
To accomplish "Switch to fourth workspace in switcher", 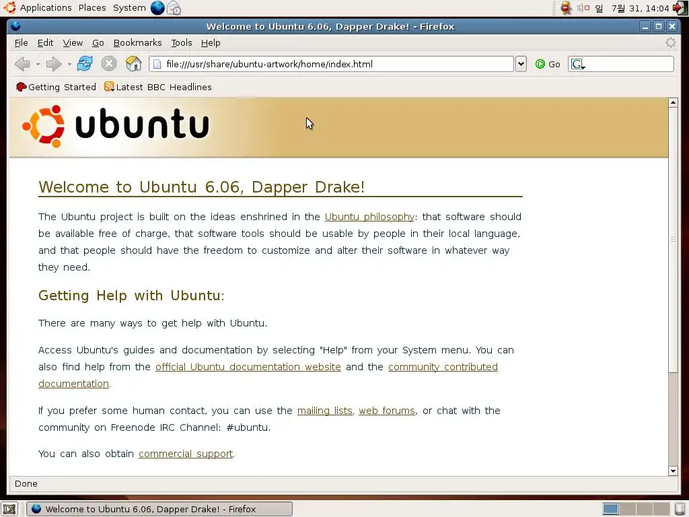I will click(661, 509).
